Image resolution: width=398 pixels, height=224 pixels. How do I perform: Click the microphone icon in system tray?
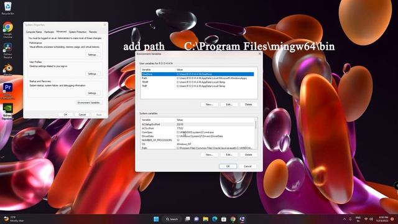pos(351,219)
